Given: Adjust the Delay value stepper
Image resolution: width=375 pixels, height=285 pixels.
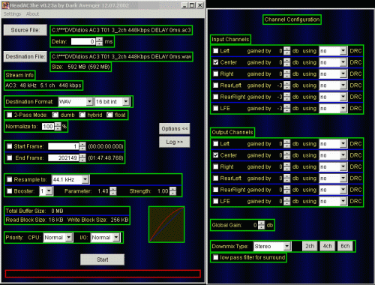Looking at the screenshot, I should coord(99,41).
